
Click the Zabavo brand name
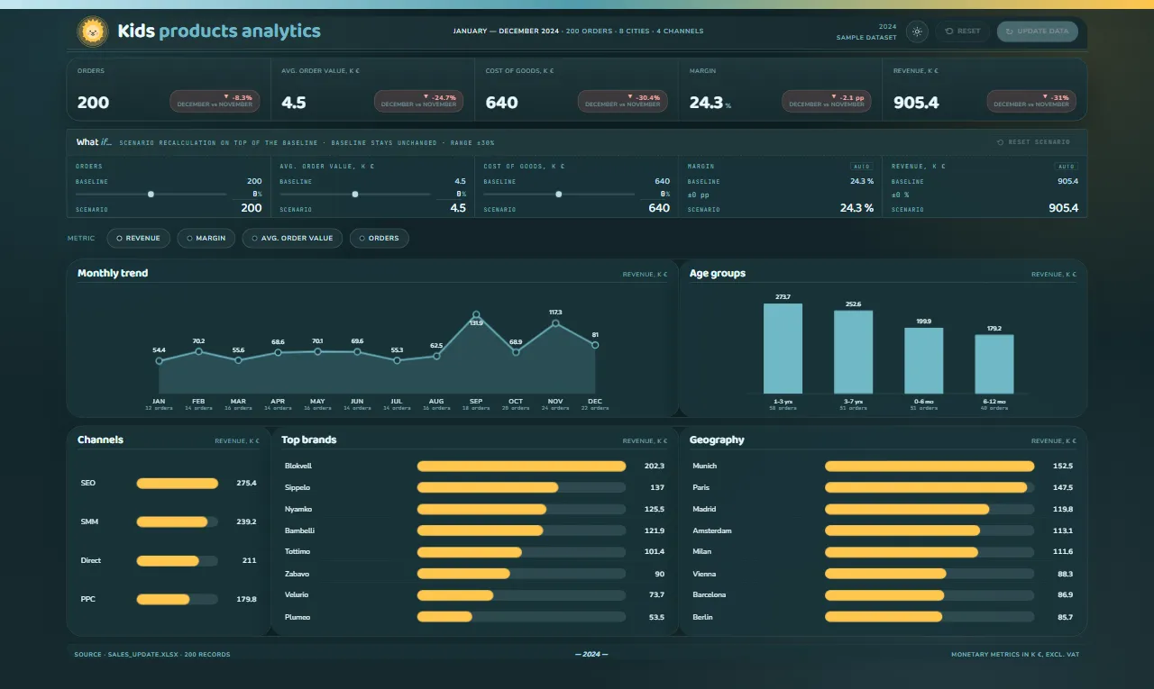[x=298, y=574]
